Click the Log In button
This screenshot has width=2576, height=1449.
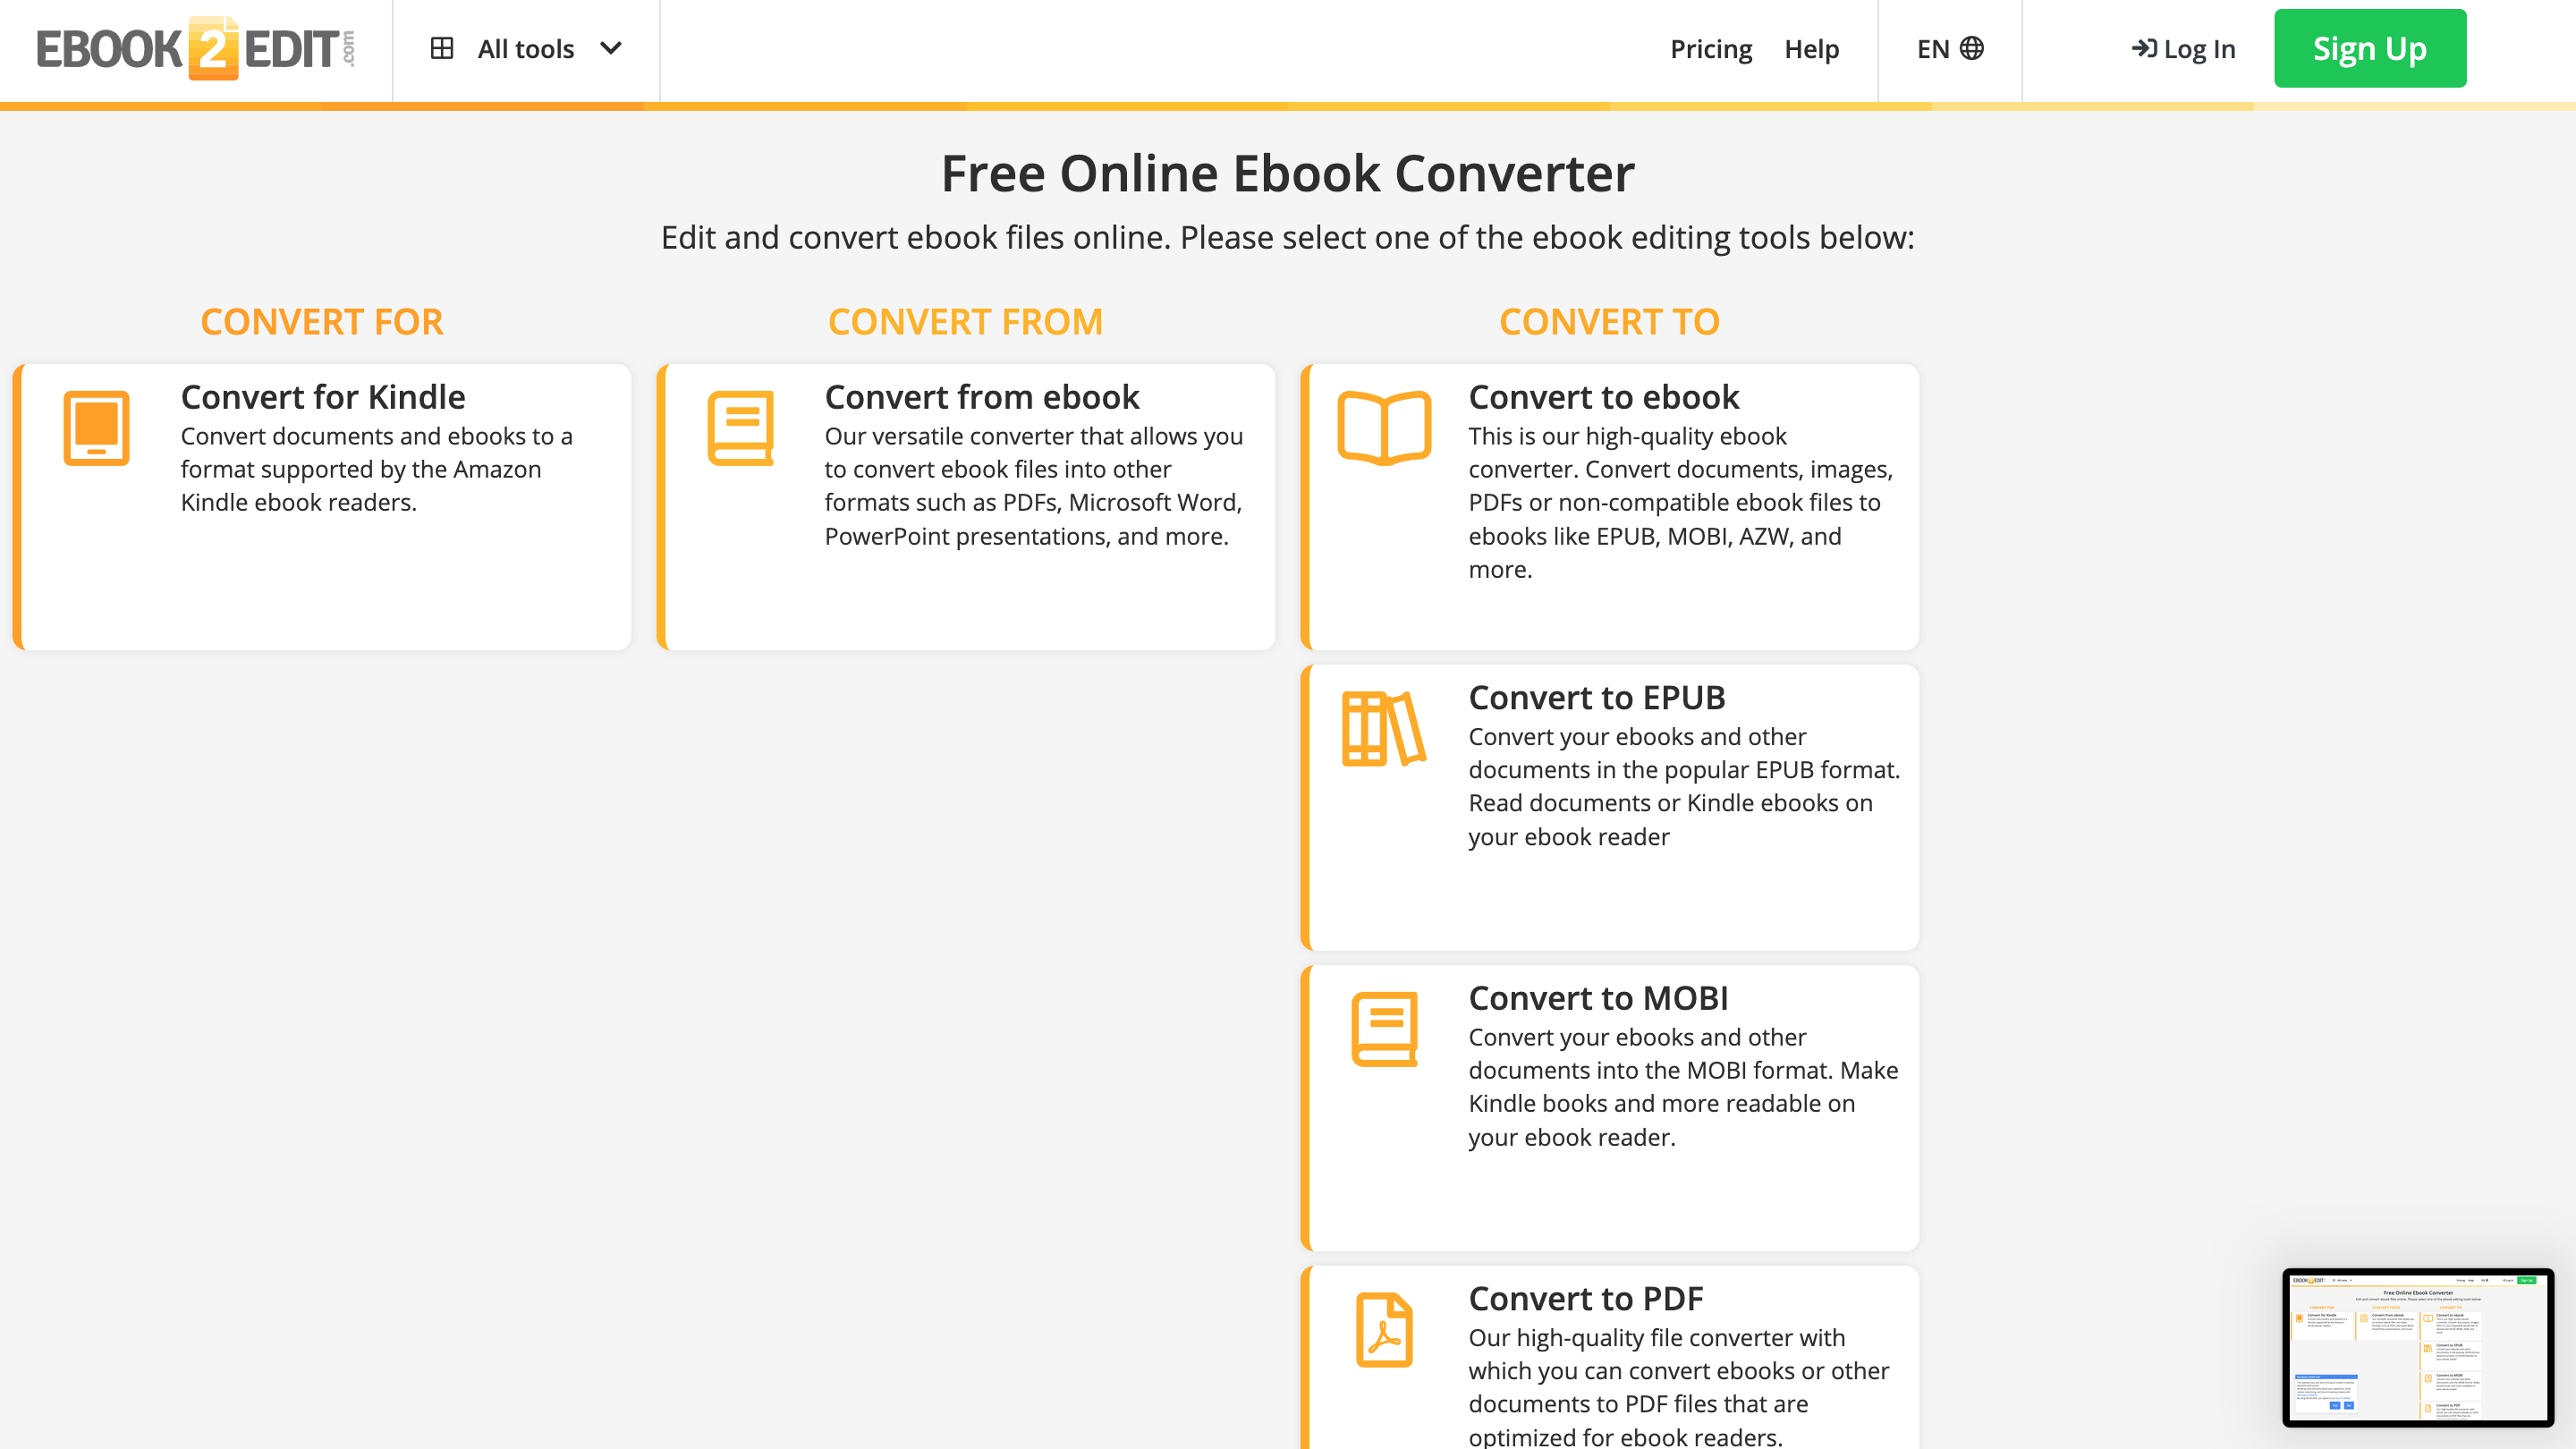click(2182, 47)
